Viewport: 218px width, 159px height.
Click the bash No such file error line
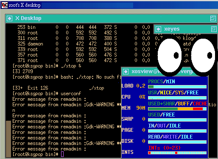point(67,77)
